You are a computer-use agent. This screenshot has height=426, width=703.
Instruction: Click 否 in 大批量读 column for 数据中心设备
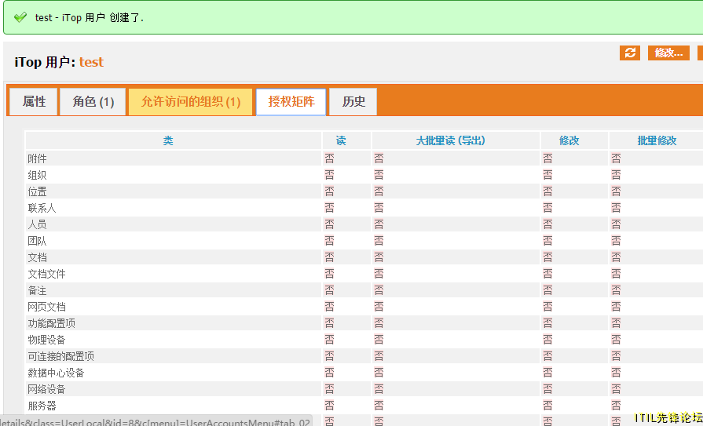379,372
